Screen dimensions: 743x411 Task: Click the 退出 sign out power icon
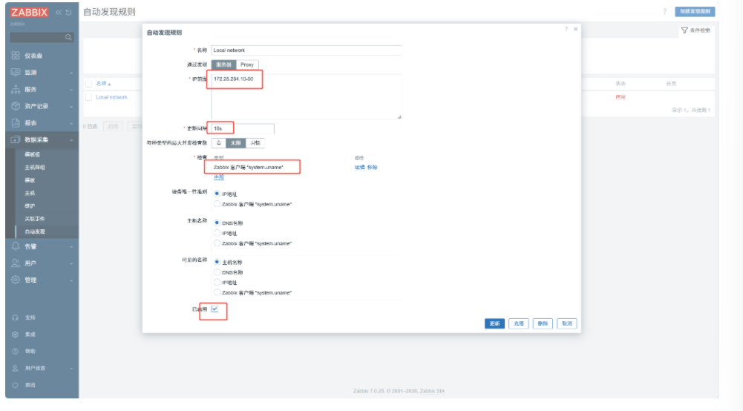pyautogui.click(x=15, y=385)
